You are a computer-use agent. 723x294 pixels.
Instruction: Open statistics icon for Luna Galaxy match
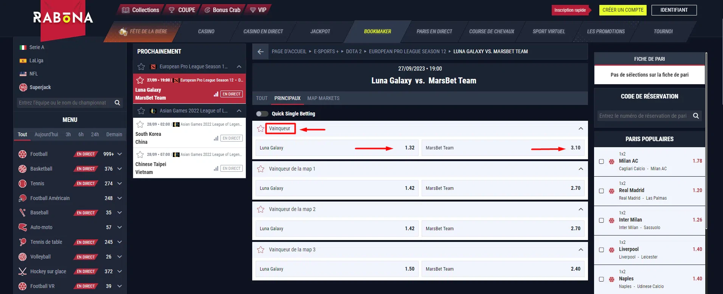216,94
